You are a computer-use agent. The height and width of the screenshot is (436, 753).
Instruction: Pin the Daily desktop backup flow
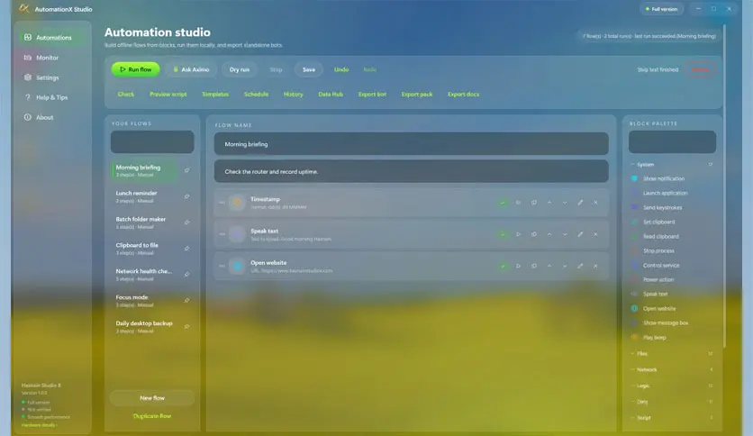click(x=186, y=326)
